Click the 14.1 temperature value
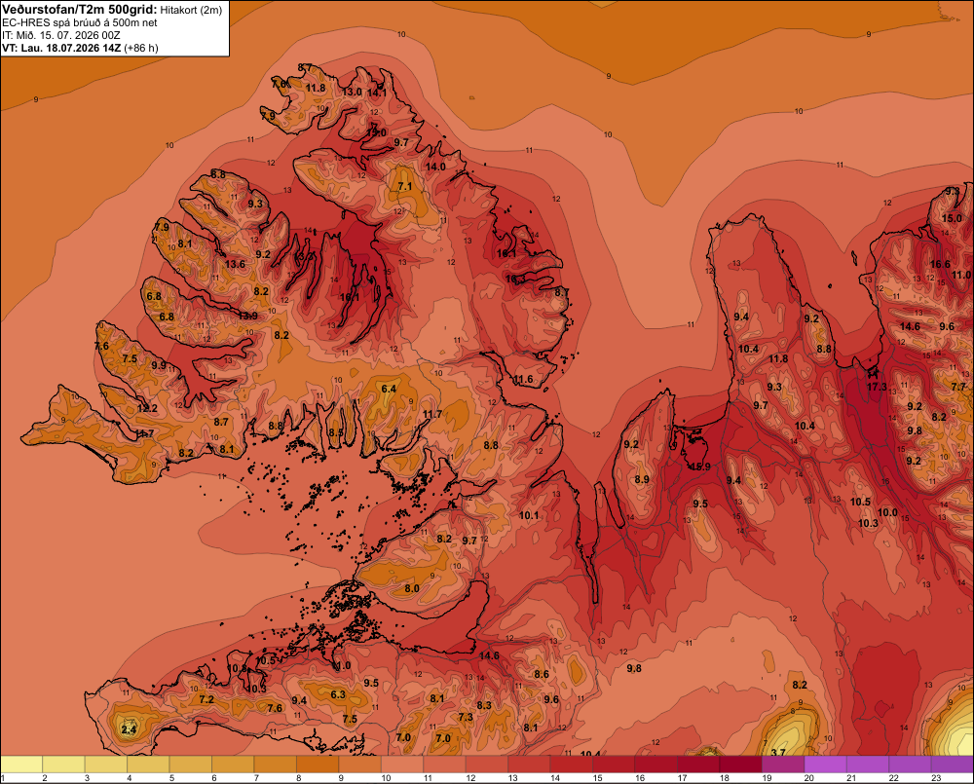Viewport: 974px width, 784px height. tap(377, 93)
